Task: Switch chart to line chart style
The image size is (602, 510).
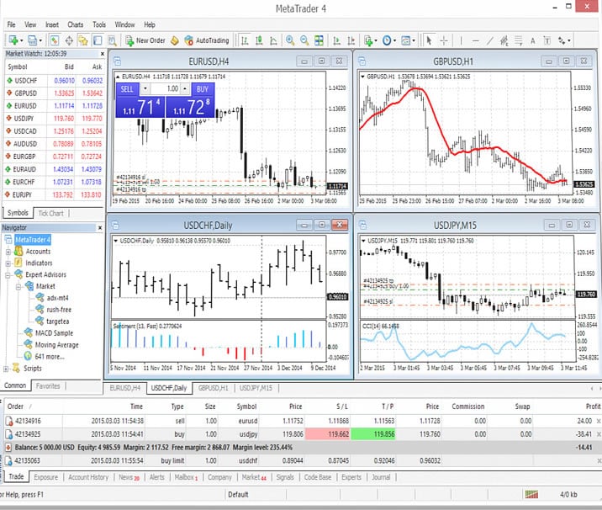Action: pyautogui.click(x=273, y=40)
